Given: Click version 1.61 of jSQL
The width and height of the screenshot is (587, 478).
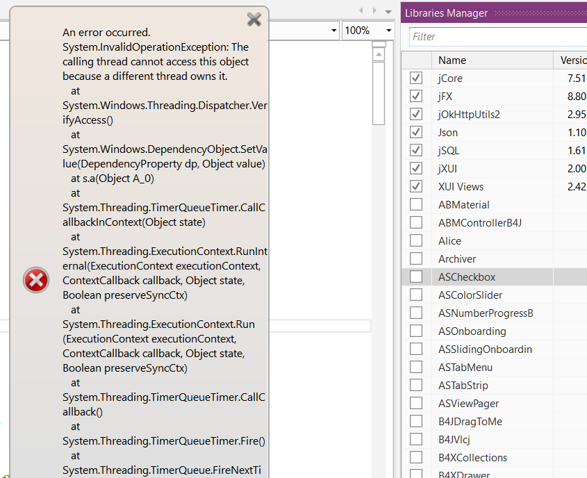Looking at the screenshot, I should [x=577, y=151].
